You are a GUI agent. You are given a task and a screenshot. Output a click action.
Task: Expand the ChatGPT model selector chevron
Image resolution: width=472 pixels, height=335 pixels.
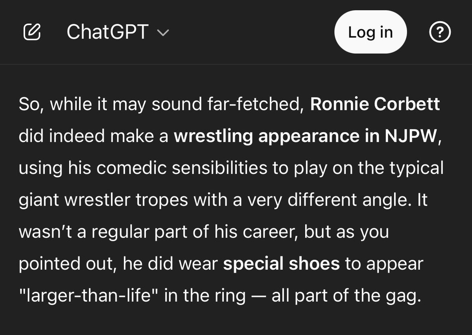[163, 33]
